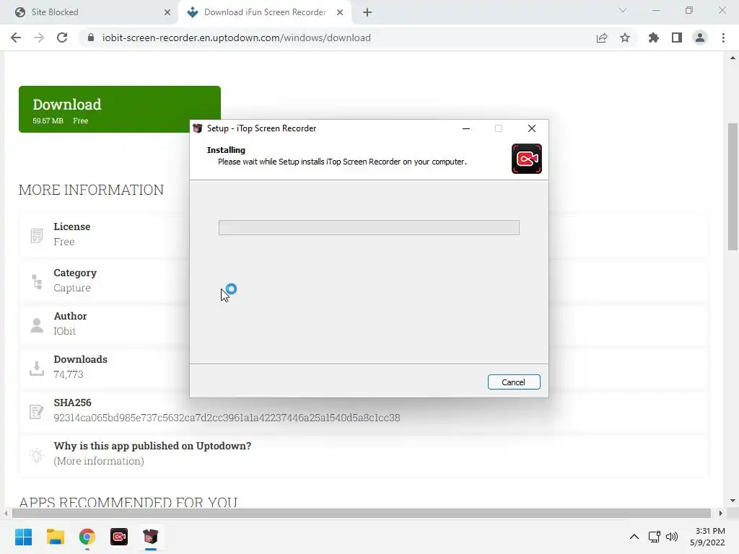Click the SHA256 document icon

(x=37, y=412)
